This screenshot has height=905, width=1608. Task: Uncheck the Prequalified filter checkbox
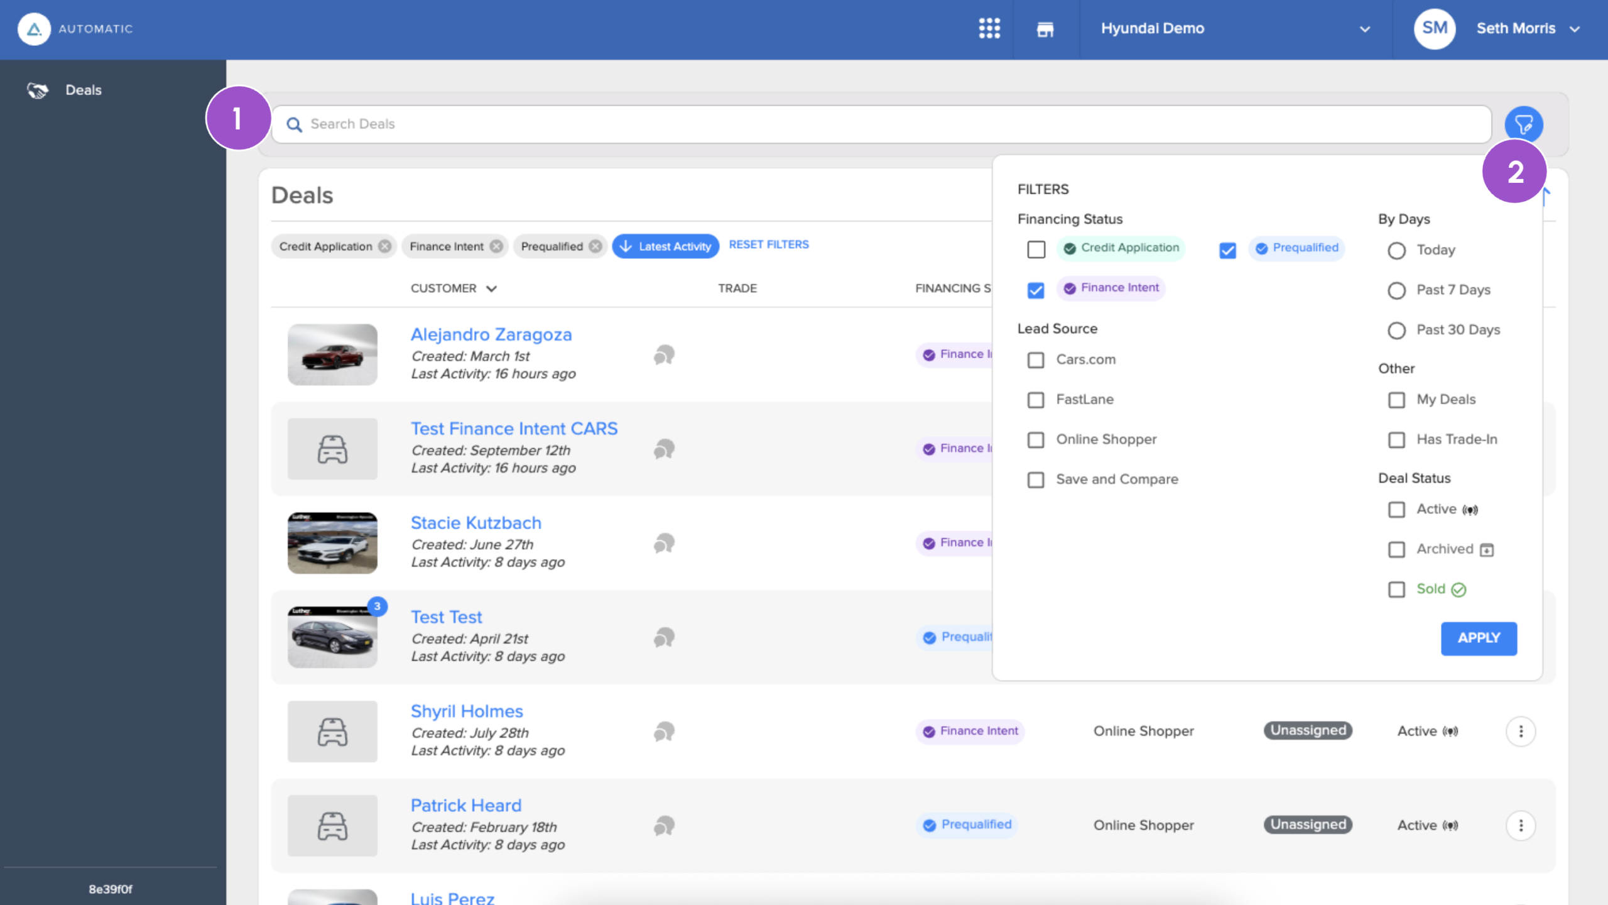click(x=1227, y=250)
